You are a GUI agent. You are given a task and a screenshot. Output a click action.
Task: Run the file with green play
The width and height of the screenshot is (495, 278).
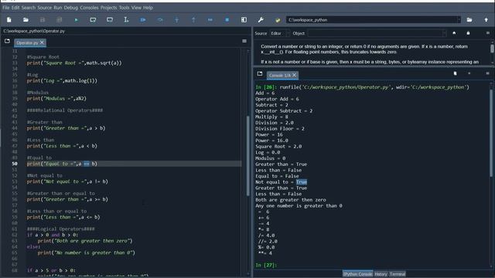pos(76,20)
